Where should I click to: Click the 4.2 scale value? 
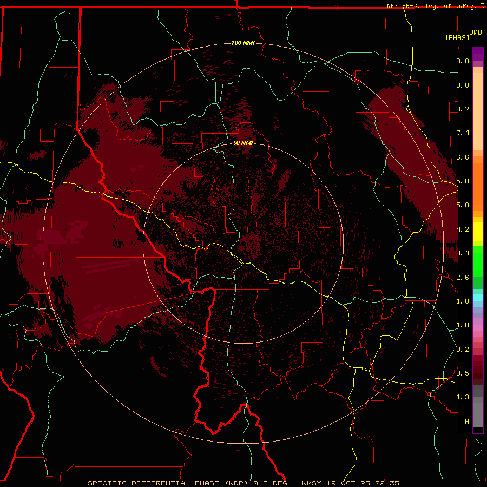(x=463, y=229)
